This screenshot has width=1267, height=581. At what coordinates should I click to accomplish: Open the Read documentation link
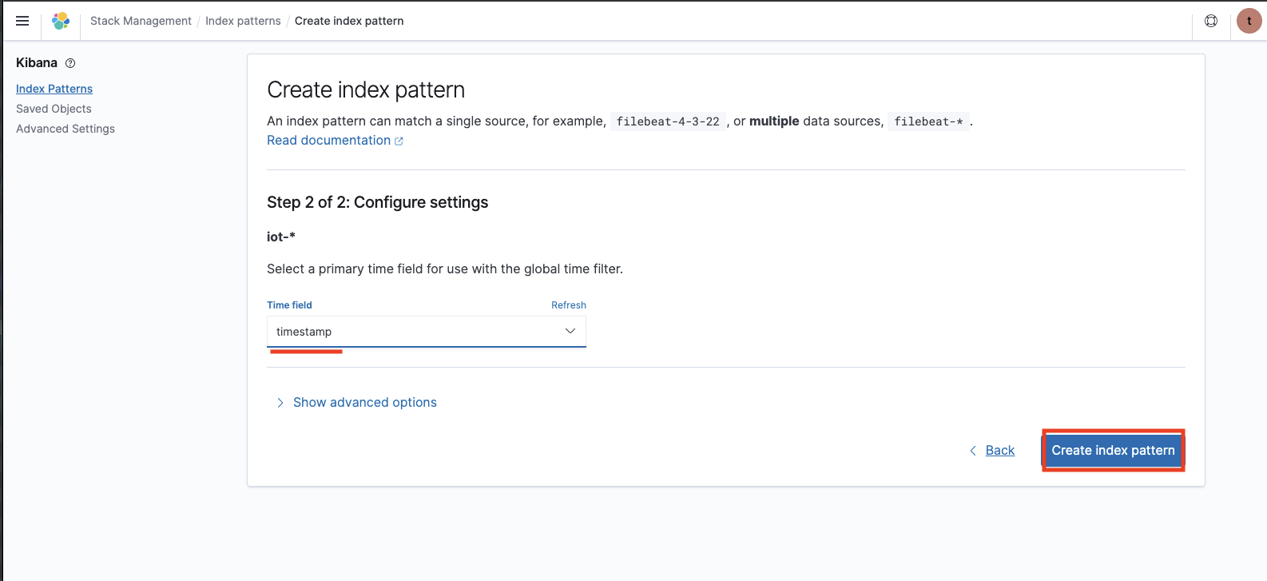328,141
